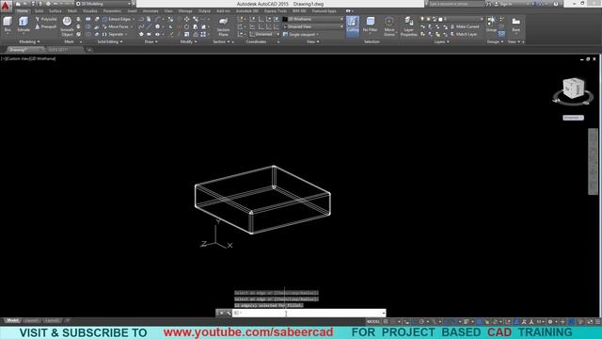Choose the Polysolid tool
Image resolution: width=602 pixels, height=339 pixels.
[x=46, y=19]
